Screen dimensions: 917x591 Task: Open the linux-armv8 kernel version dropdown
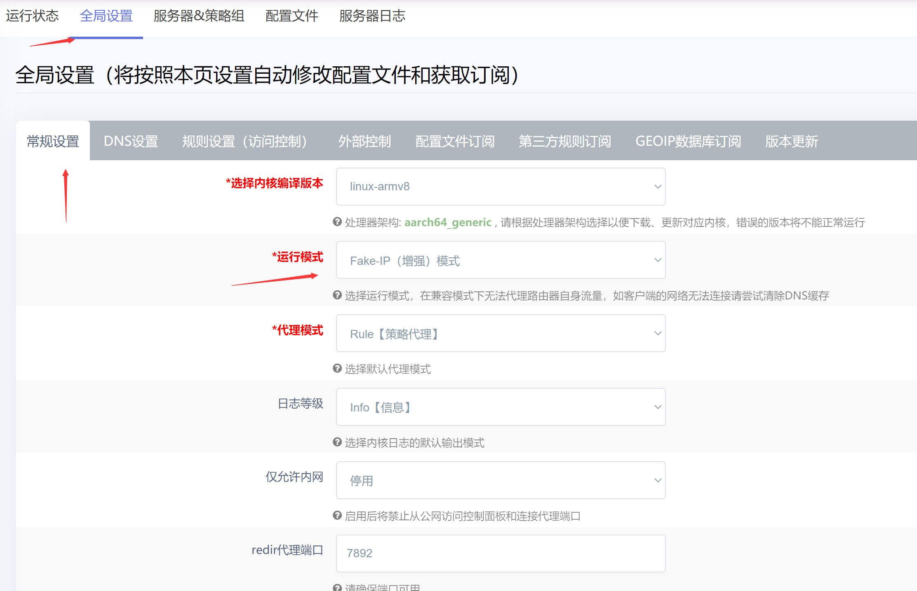pos(501,187)
